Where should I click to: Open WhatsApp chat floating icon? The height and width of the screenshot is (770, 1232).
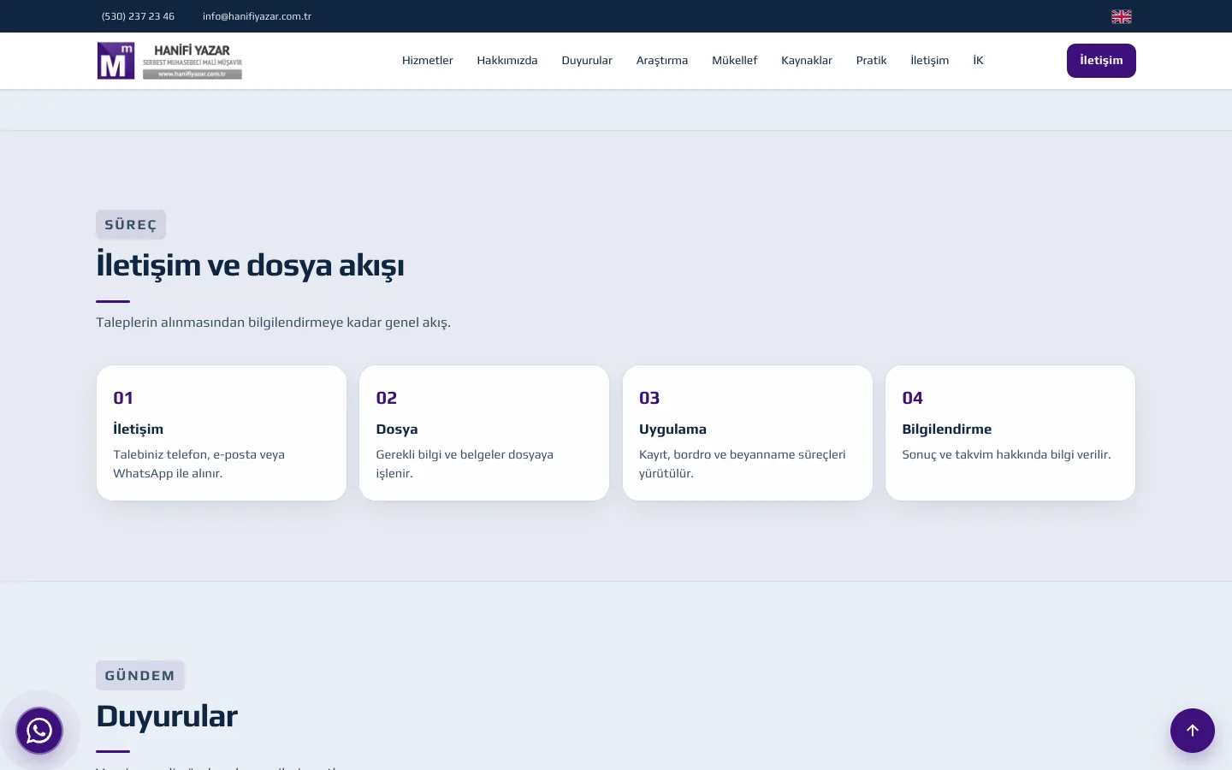[39, 731]
